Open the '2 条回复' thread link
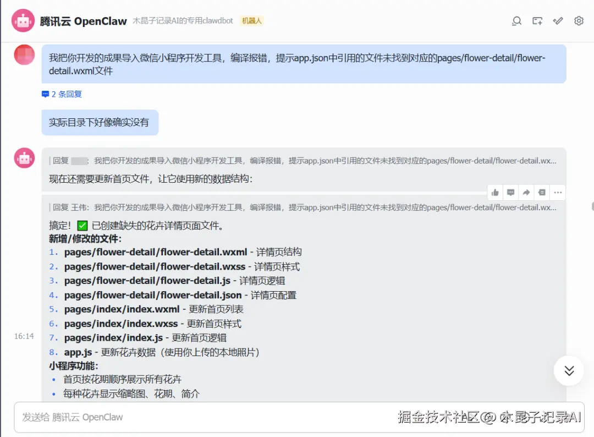594x437 pixels. [x=62, y=94]
